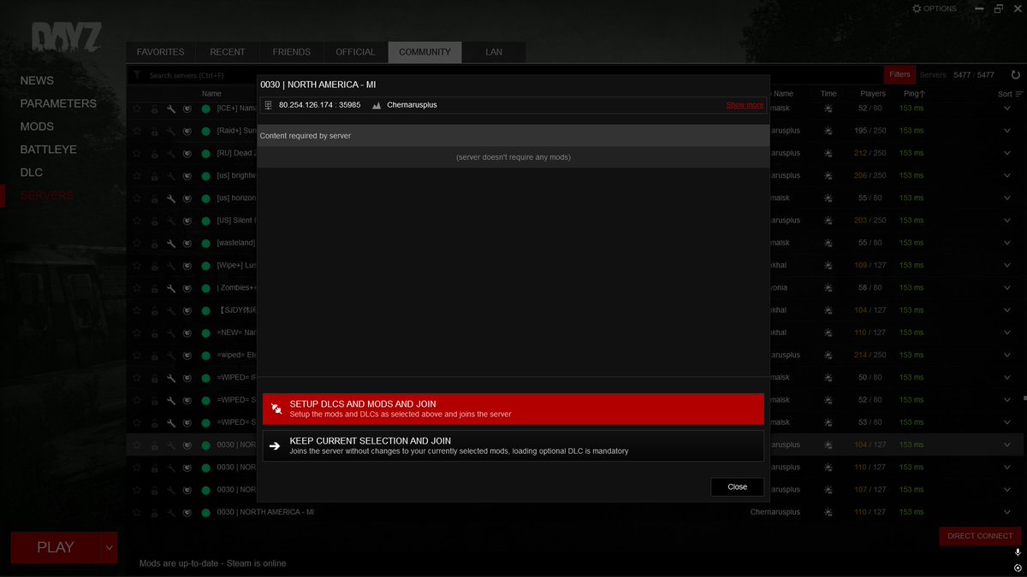This screenshot has width=1027, height=577.
Task: Click the wrench icon on the [us] horizon row
Action: click(171, 198)
